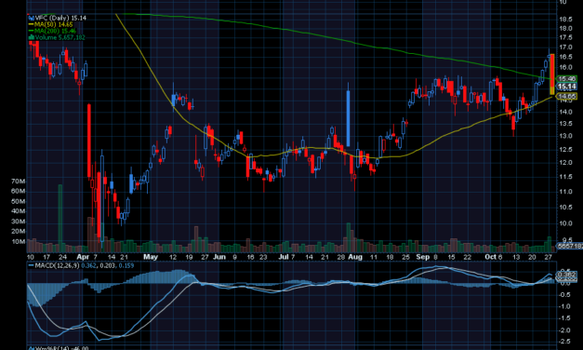583x350 pixels.
Task: Click the Apr label on time axis
Action: (83, 257)
